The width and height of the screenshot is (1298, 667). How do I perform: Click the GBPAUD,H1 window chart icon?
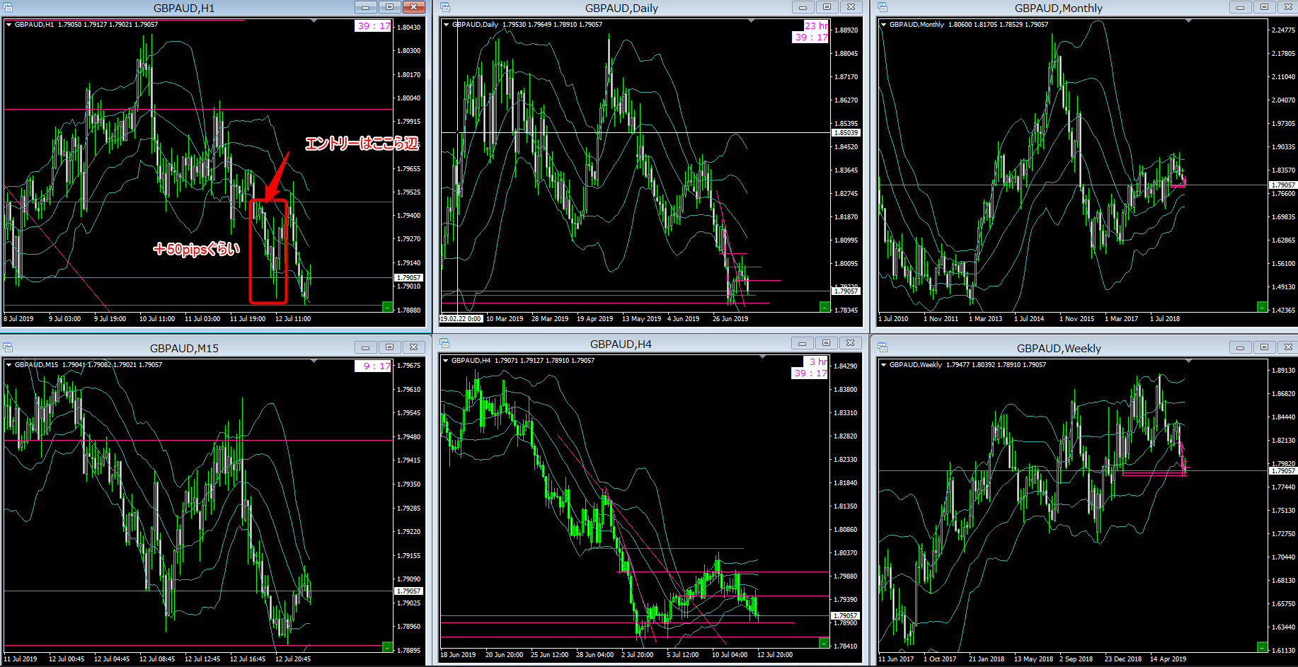tap(8, 8)
